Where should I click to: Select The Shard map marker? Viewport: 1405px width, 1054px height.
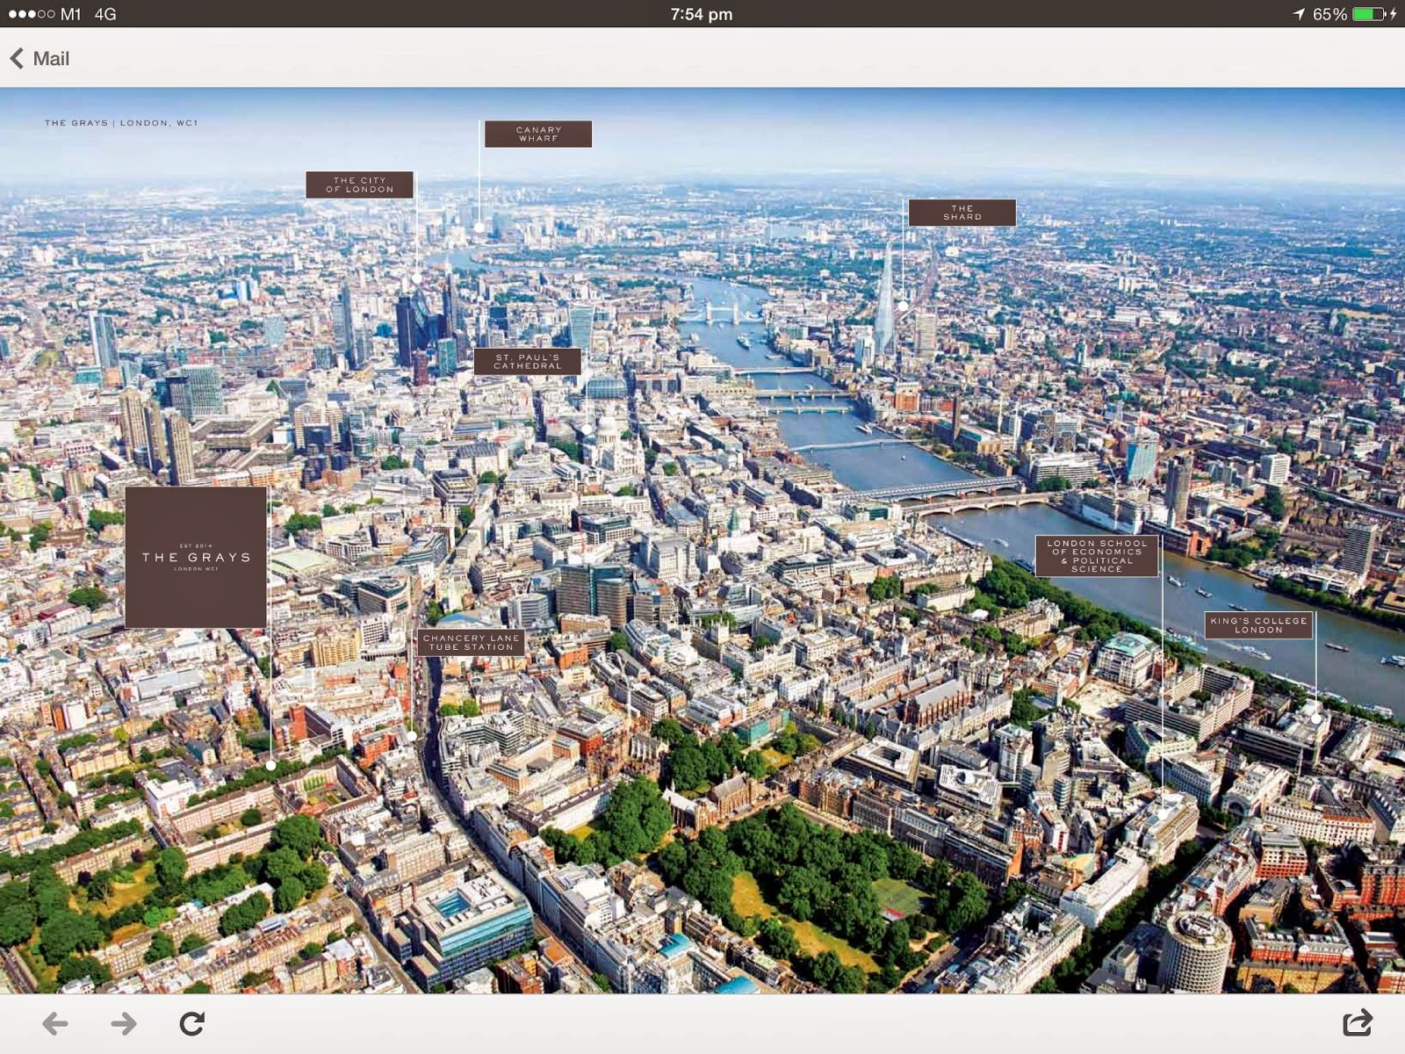[963, 212]
